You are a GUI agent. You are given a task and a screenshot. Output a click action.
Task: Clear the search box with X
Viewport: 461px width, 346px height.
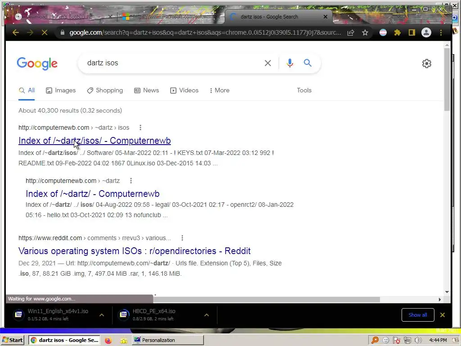(x=267, y=63)
